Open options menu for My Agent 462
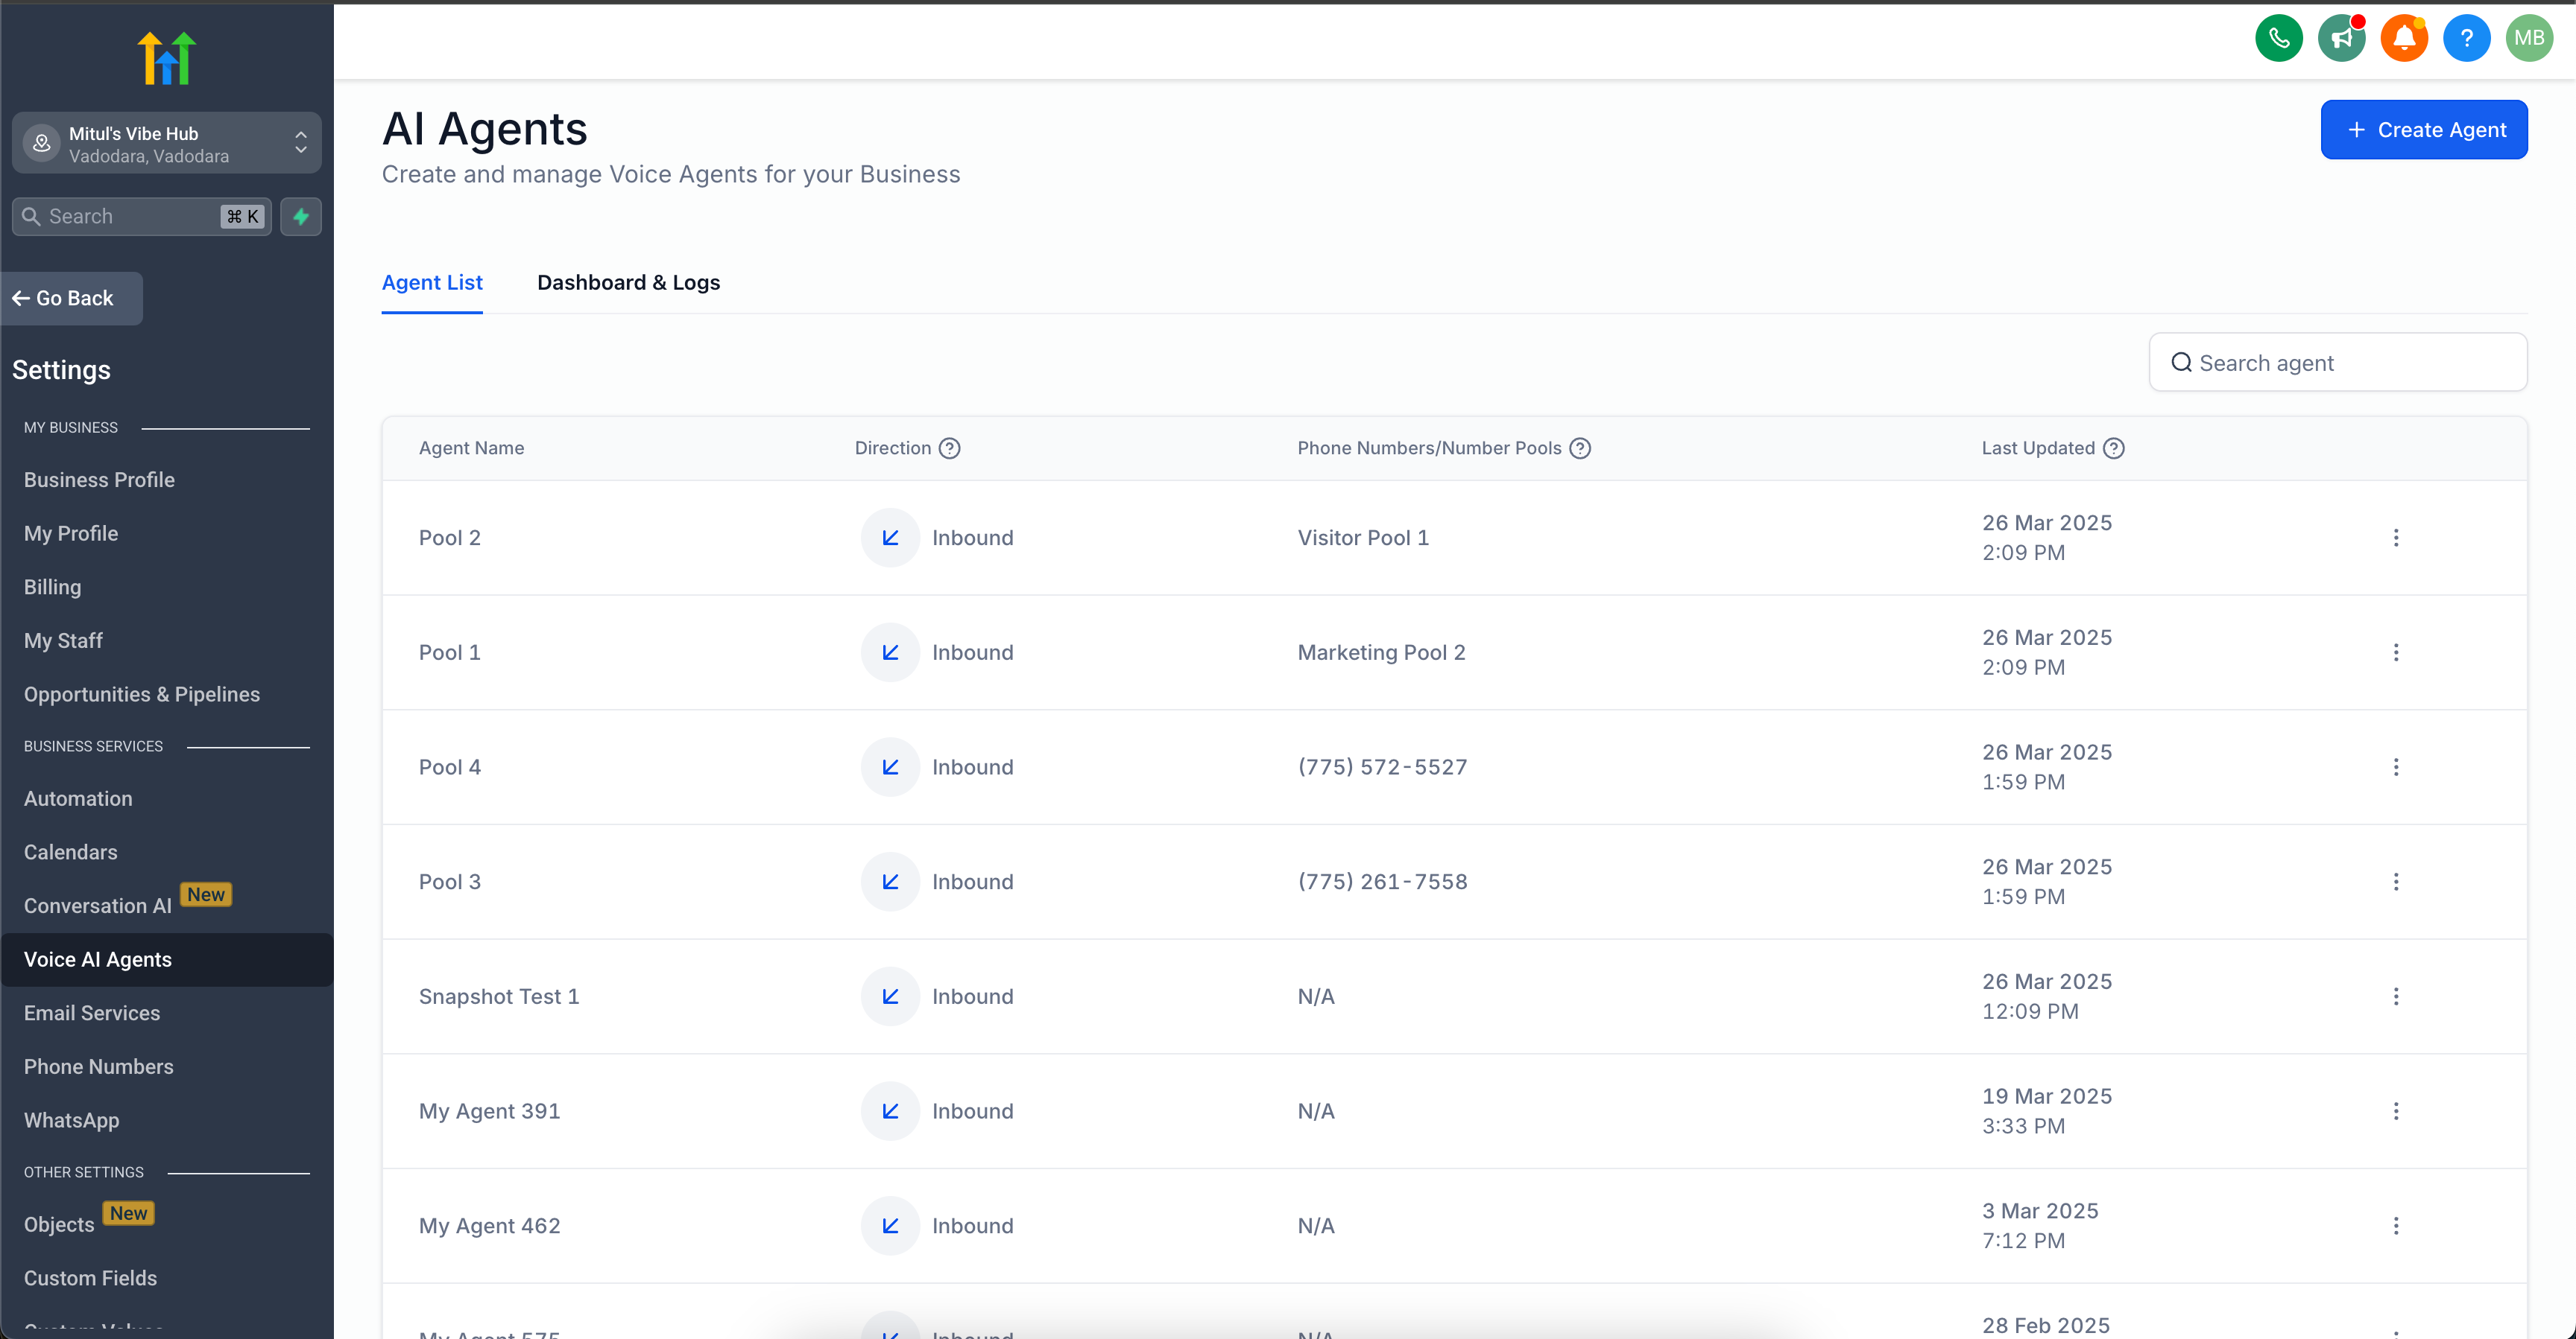Screen dimensions: 2576x1339 (2395, 1226)
